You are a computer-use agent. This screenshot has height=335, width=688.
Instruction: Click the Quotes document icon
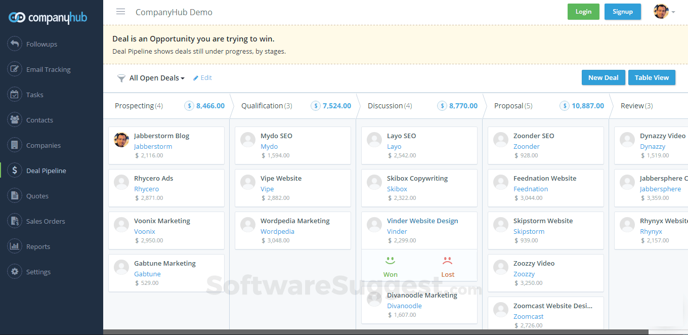click(15, 196)
